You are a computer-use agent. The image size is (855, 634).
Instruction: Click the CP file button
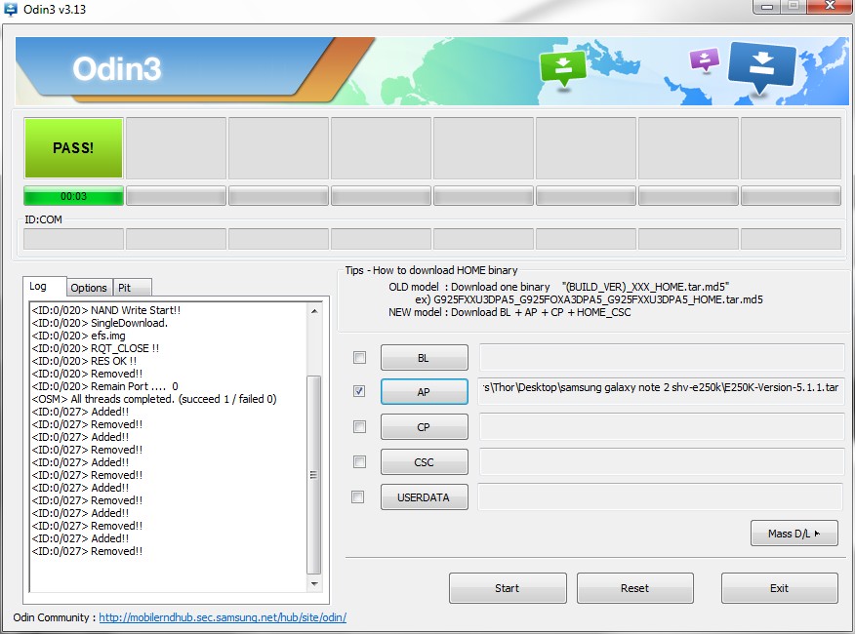(x=425, y=427)
